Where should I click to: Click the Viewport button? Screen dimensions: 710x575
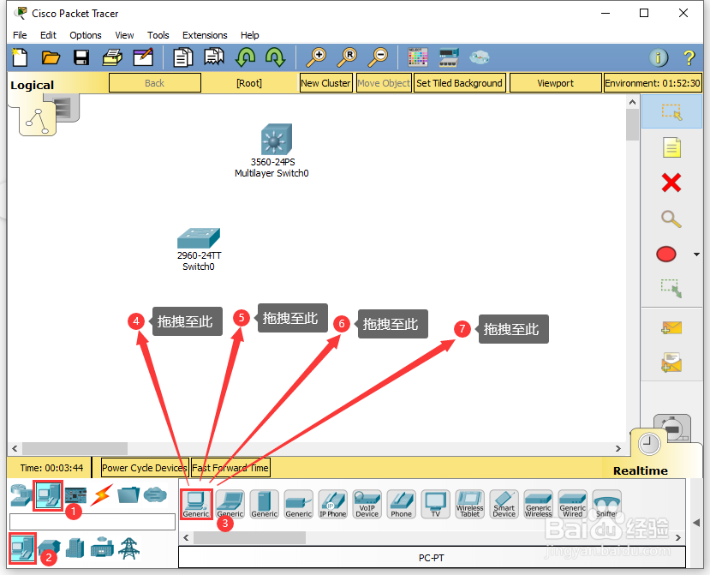click(x=556, y=83)
